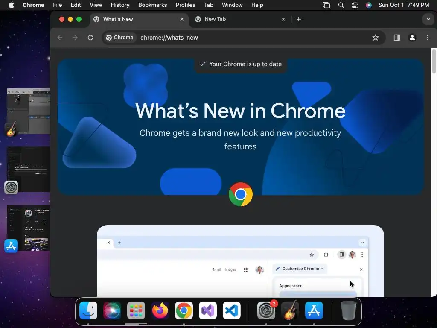This screenshot has height=328, width=437.
Task: Expand the tab search dropdown
Action: [x=428, y=19]
